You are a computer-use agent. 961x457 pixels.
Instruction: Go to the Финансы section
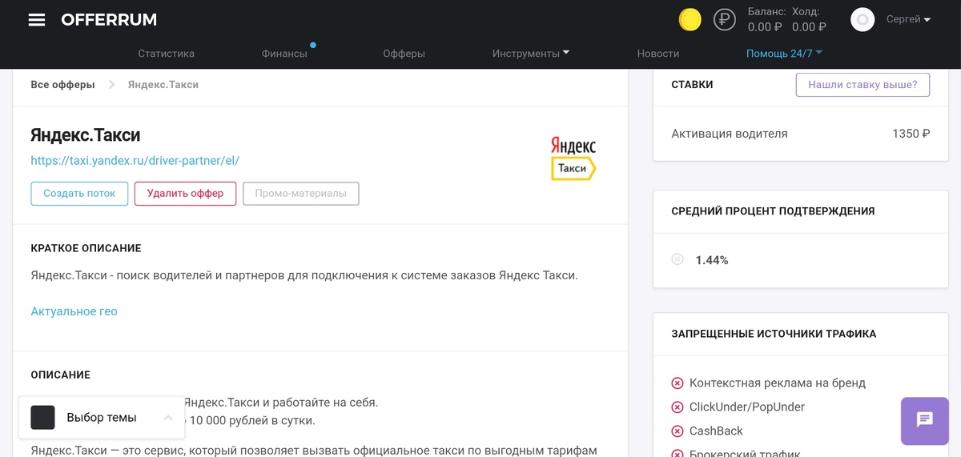(284, 54)
